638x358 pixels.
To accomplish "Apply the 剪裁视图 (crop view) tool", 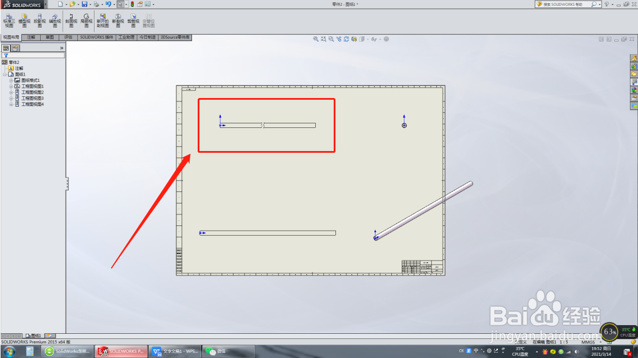I will 133,20.
